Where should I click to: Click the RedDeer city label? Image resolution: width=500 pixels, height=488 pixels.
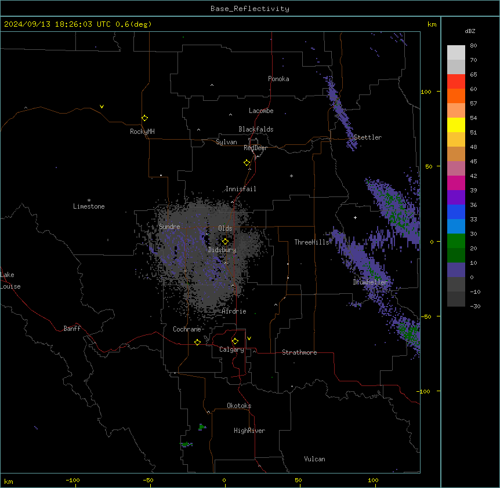pos(255,148)
